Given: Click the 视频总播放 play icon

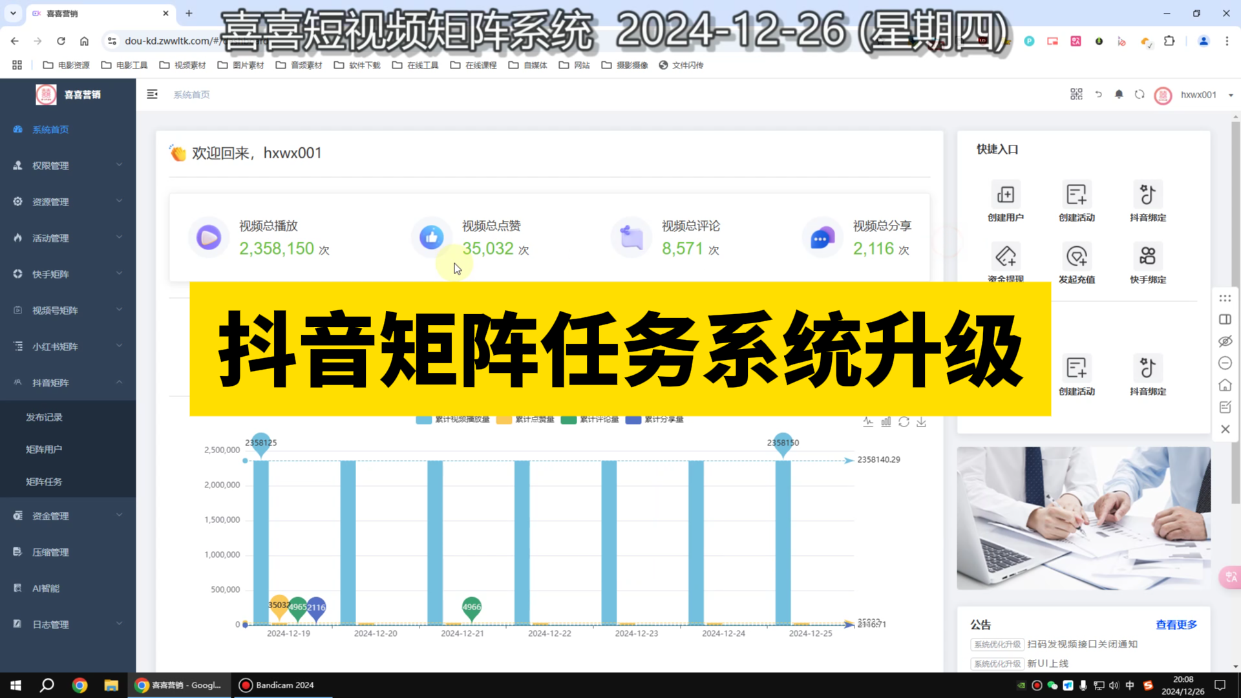Looking at the screenshot, I should (209, 238).
